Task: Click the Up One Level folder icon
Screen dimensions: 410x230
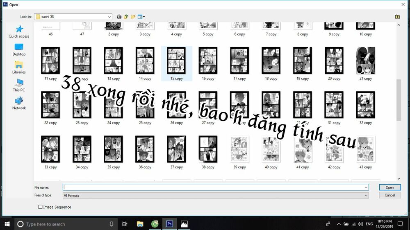Action: (x=126, y=17)
